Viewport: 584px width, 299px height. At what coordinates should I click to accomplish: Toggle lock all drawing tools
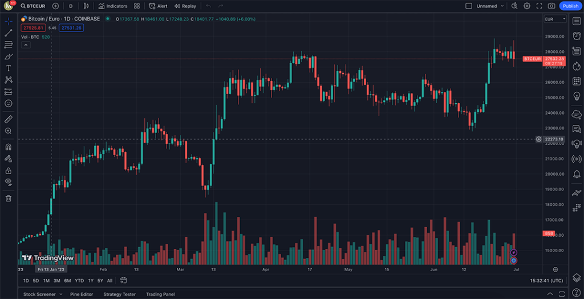(9, 170)
